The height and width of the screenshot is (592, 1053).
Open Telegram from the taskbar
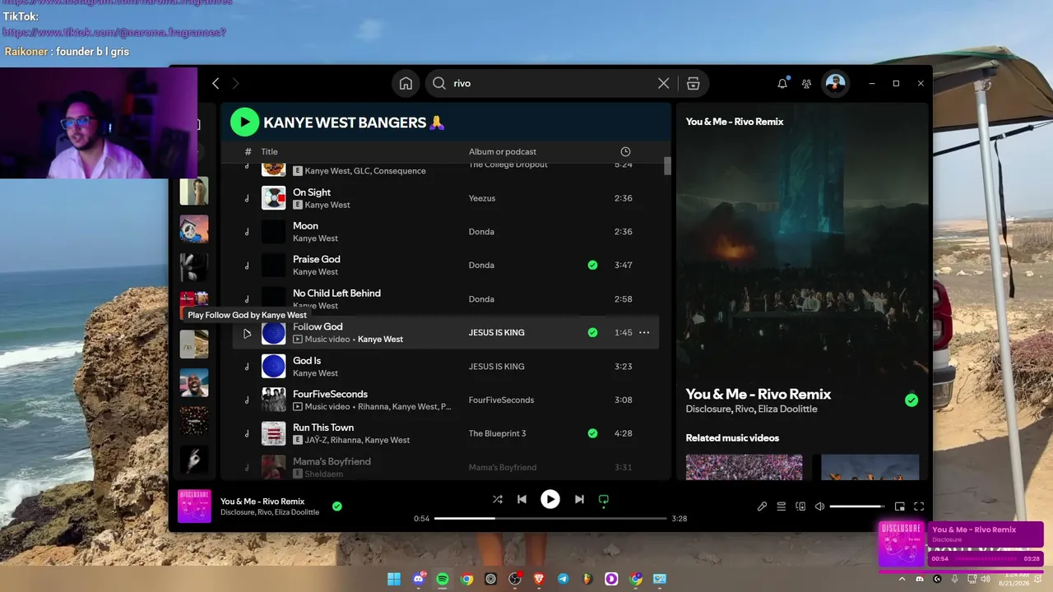(564, 579)
